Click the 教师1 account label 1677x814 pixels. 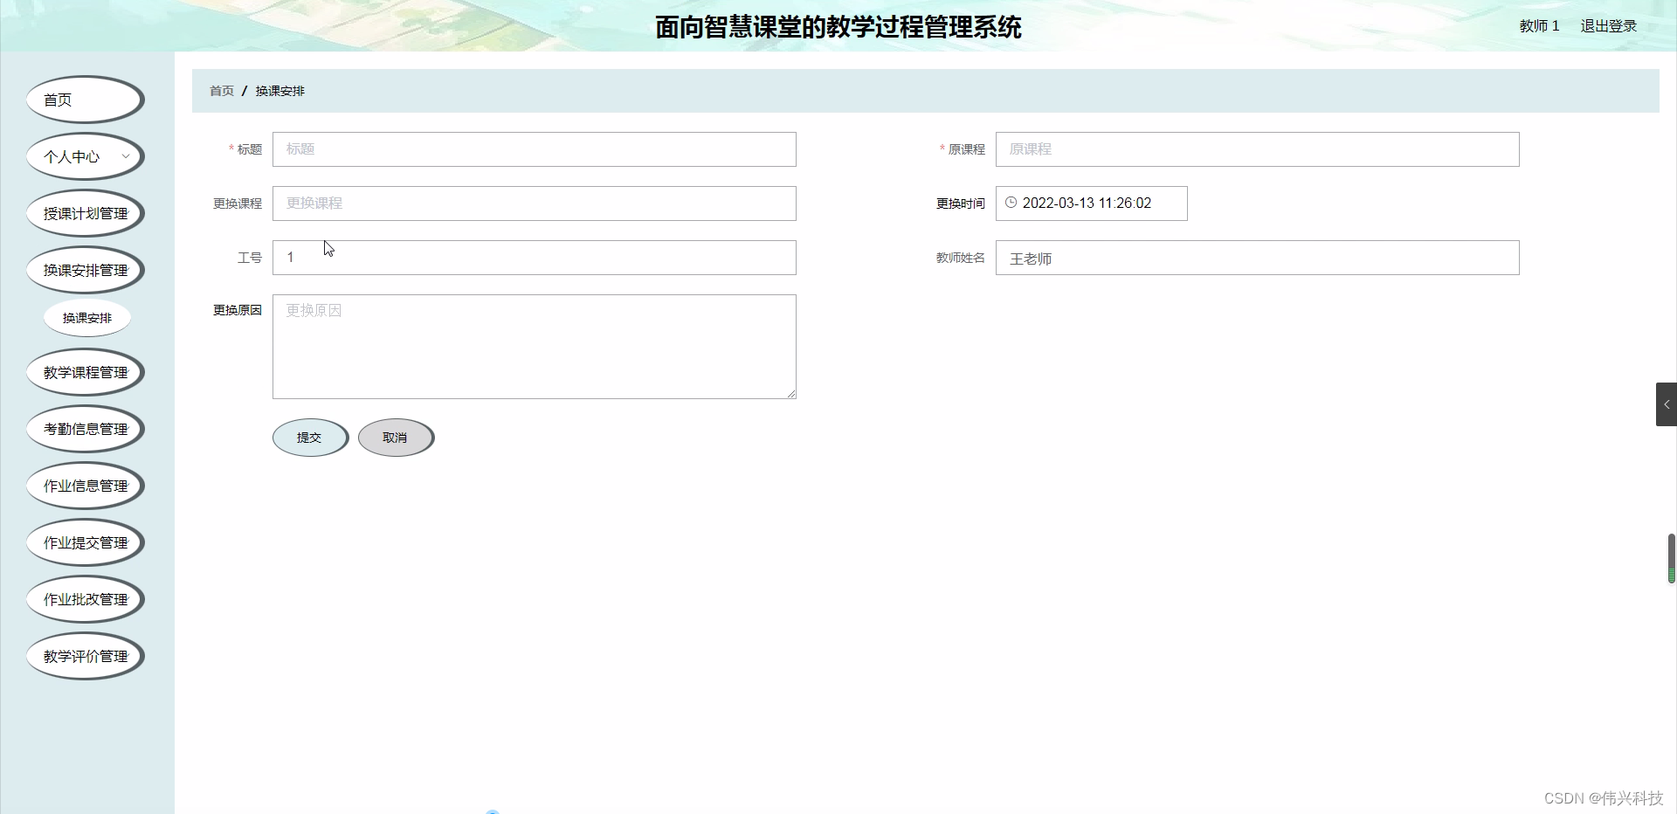coord(1538,25)
